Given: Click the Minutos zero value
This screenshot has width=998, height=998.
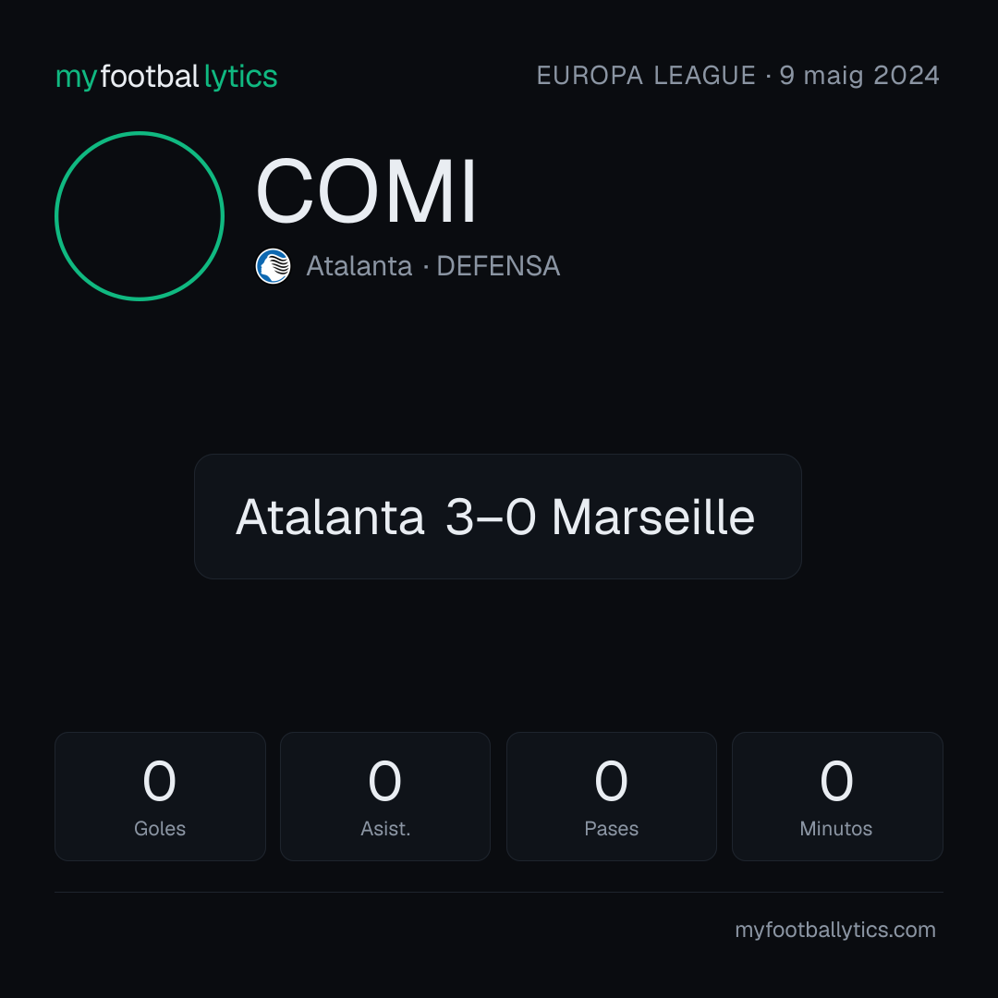Looking at the screenshot, I should (836, 781).
